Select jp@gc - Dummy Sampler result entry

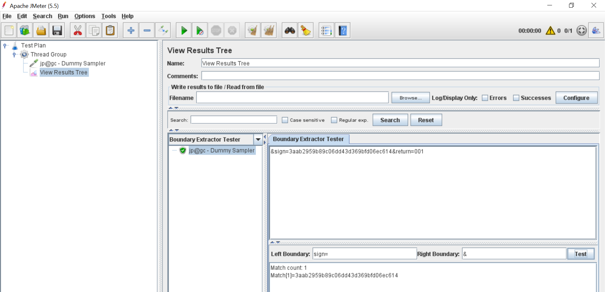click(222, 151)
